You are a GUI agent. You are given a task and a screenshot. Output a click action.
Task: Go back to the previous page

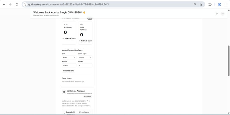click(4, 4)
